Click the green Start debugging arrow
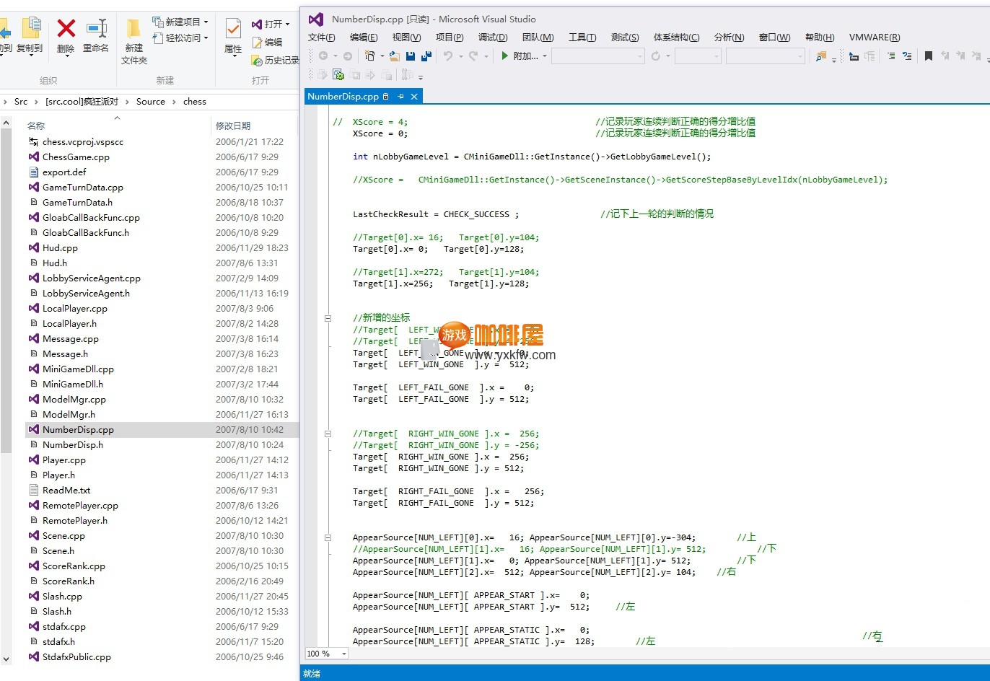This screenshot has height=681, width=990. [x=505, y=56]
